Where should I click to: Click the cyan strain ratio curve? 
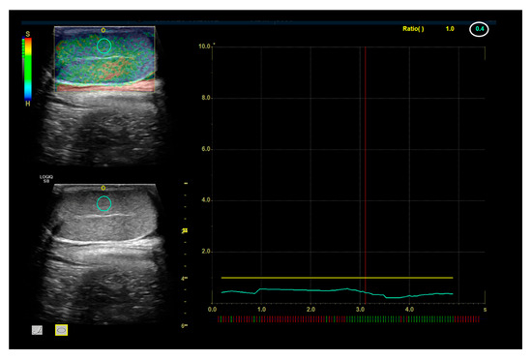pos(337,292)
